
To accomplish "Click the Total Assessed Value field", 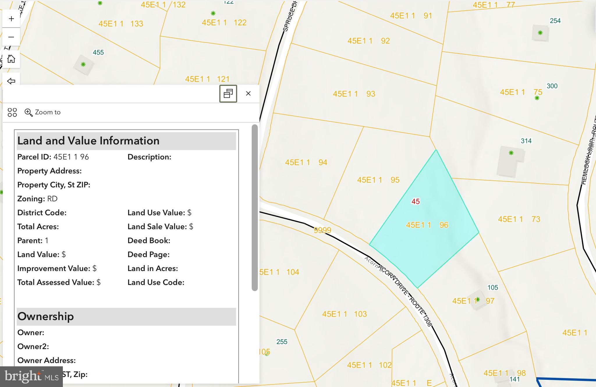I will pos(59,283).
